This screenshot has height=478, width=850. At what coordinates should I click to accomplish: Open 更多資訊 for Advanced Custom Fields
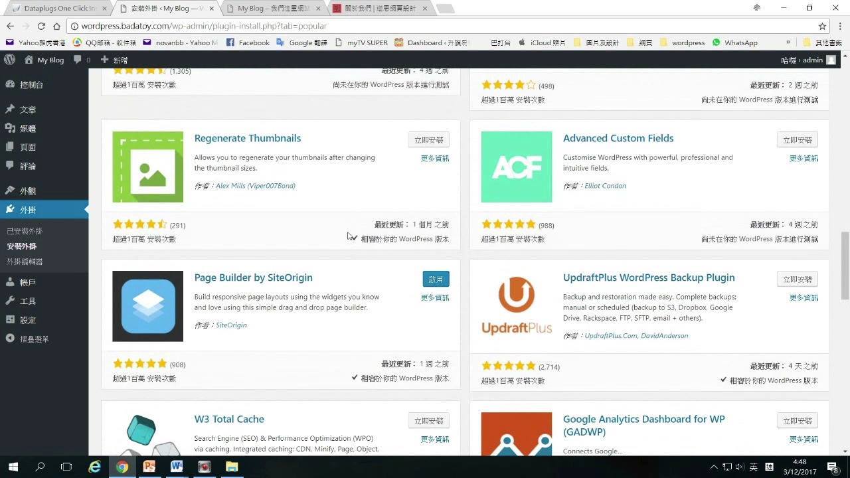click(x=804, y=158)
